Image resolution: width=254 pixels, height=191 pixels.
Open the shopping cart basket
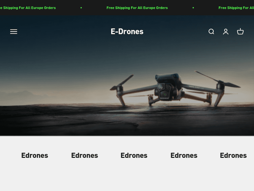coord(240,32)
